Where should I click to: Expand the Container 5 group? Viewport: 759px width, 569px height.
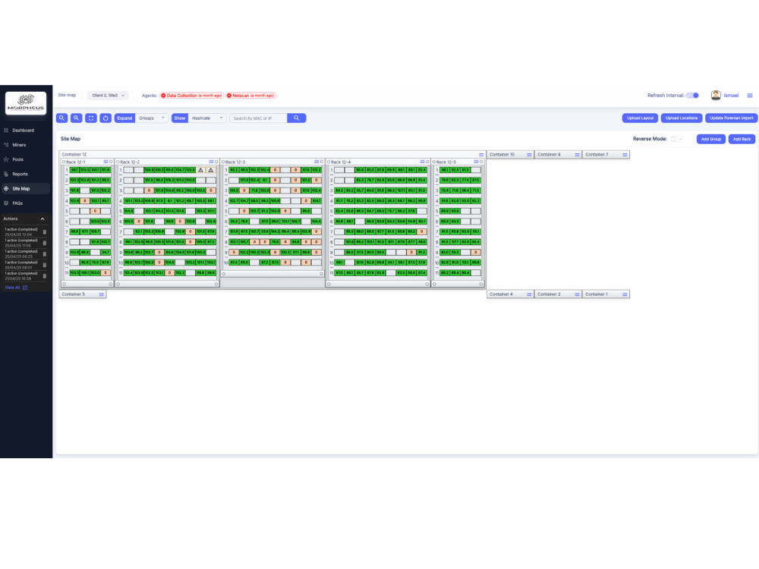82,294
